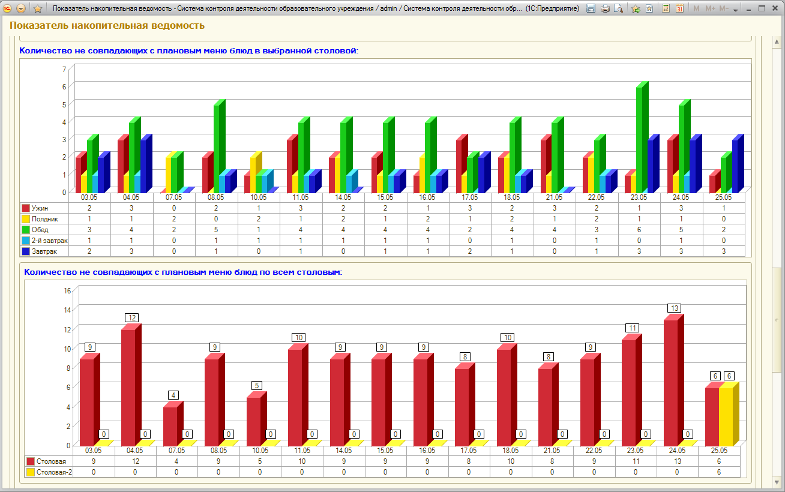The image size is (785, 492).
Task: Click the 1C application logo icon
Action: pos(8,8)
